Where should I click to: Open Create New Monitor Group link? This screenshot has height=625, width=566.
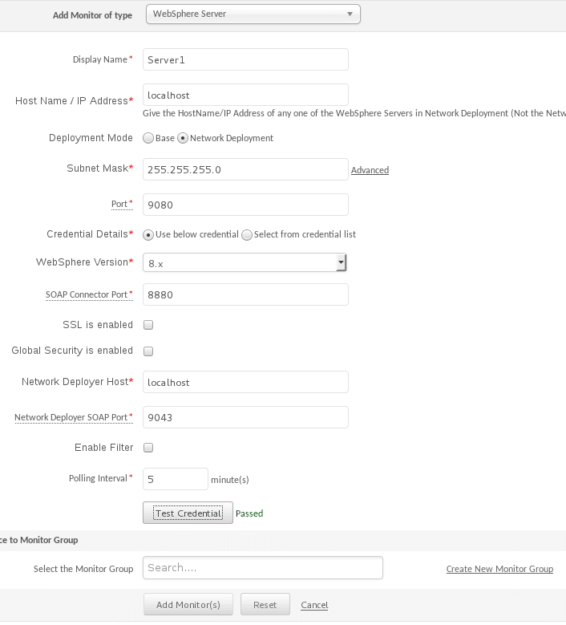tap(499, 569)
